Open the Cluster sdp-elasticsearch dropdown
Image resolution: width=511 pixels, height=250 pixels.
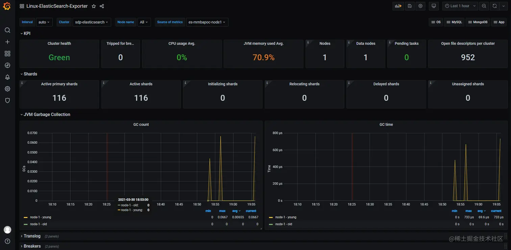pos(92,22)
